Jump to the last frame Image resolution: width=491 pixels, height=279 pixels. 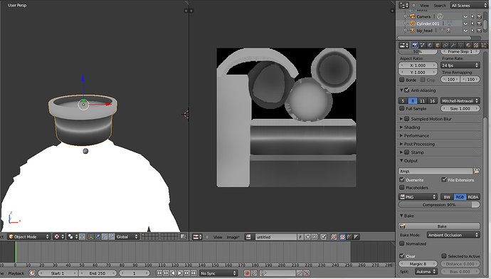tap(194, 273)
